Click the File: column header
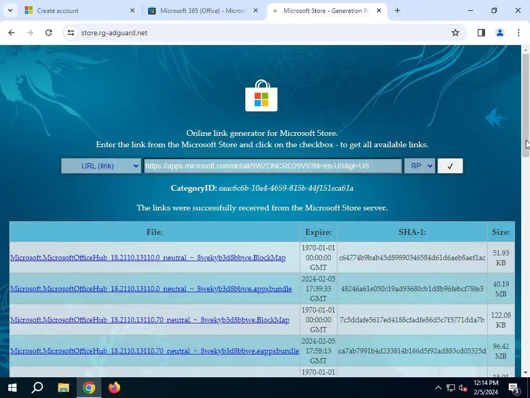Image resolution: width=530 pixels, height=398 pixels. [x=154, y=232]
